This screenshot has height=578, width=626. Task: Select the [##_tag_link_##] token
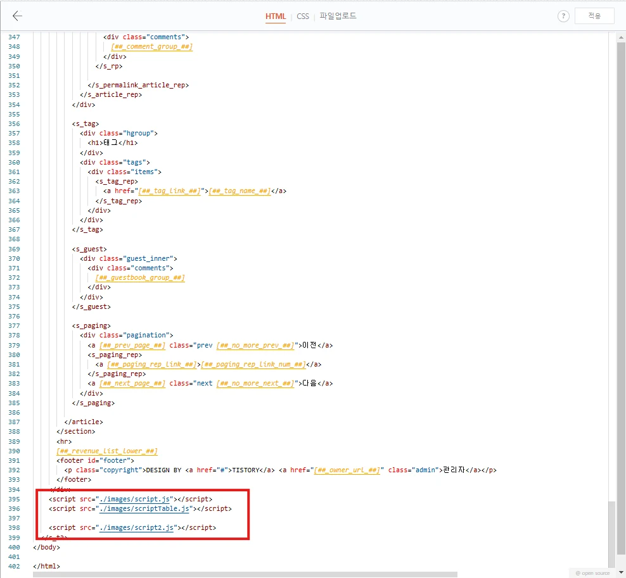[x=169, y=191]
